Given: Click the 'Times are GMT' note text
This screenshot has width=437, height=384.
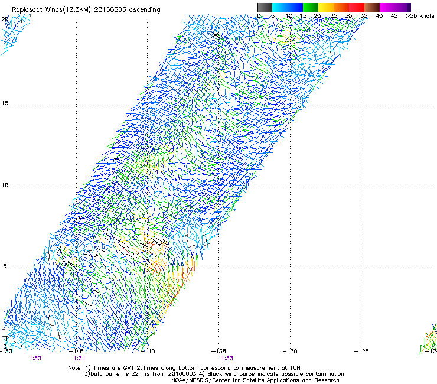Looking at the screenshot, I should click(x=114, y=368).
